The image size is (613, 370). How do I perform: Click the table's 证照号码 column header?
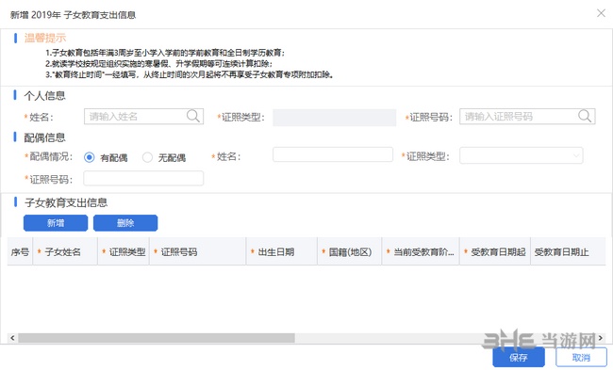click(x=198, y=251)
